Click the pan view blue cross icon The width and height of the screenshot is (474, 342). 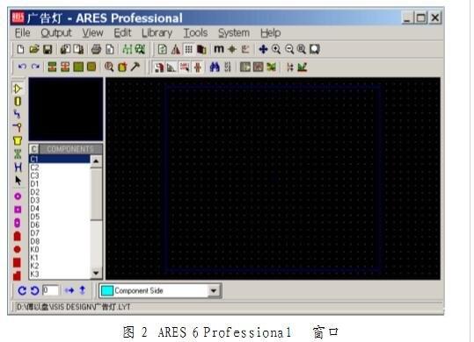tap(263, 49)
